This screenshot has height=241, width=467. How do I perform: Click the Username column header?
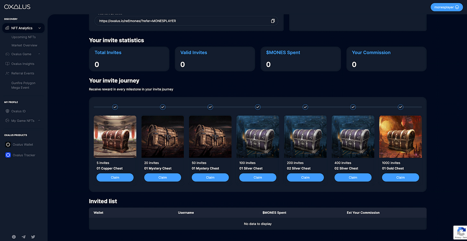[186, 213]
